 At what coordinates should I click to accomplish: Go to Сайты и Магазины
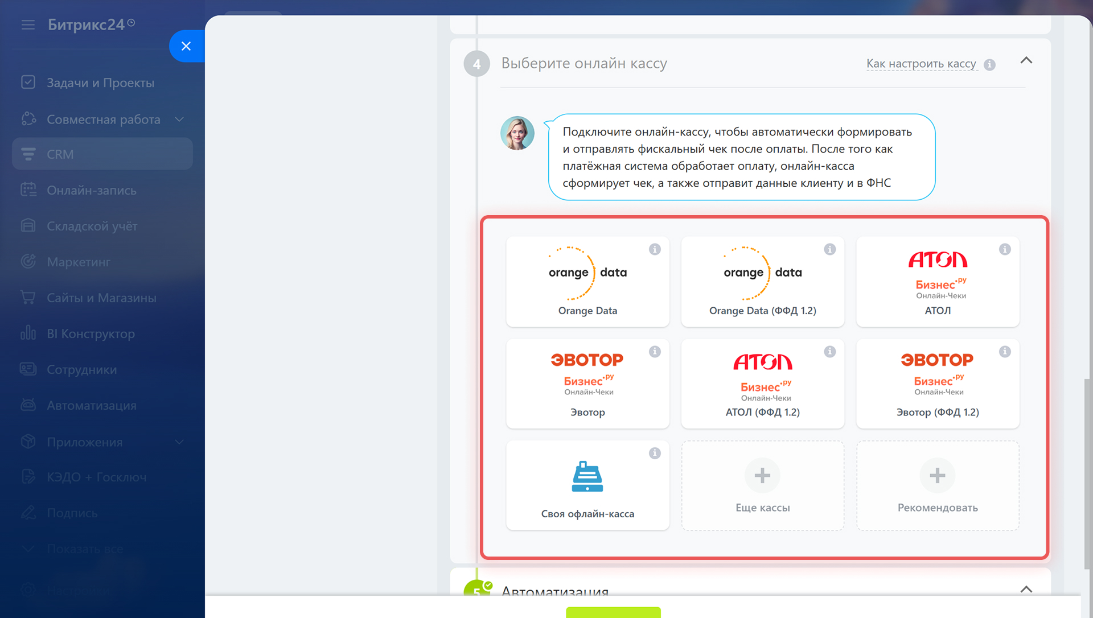pos(102,298)
